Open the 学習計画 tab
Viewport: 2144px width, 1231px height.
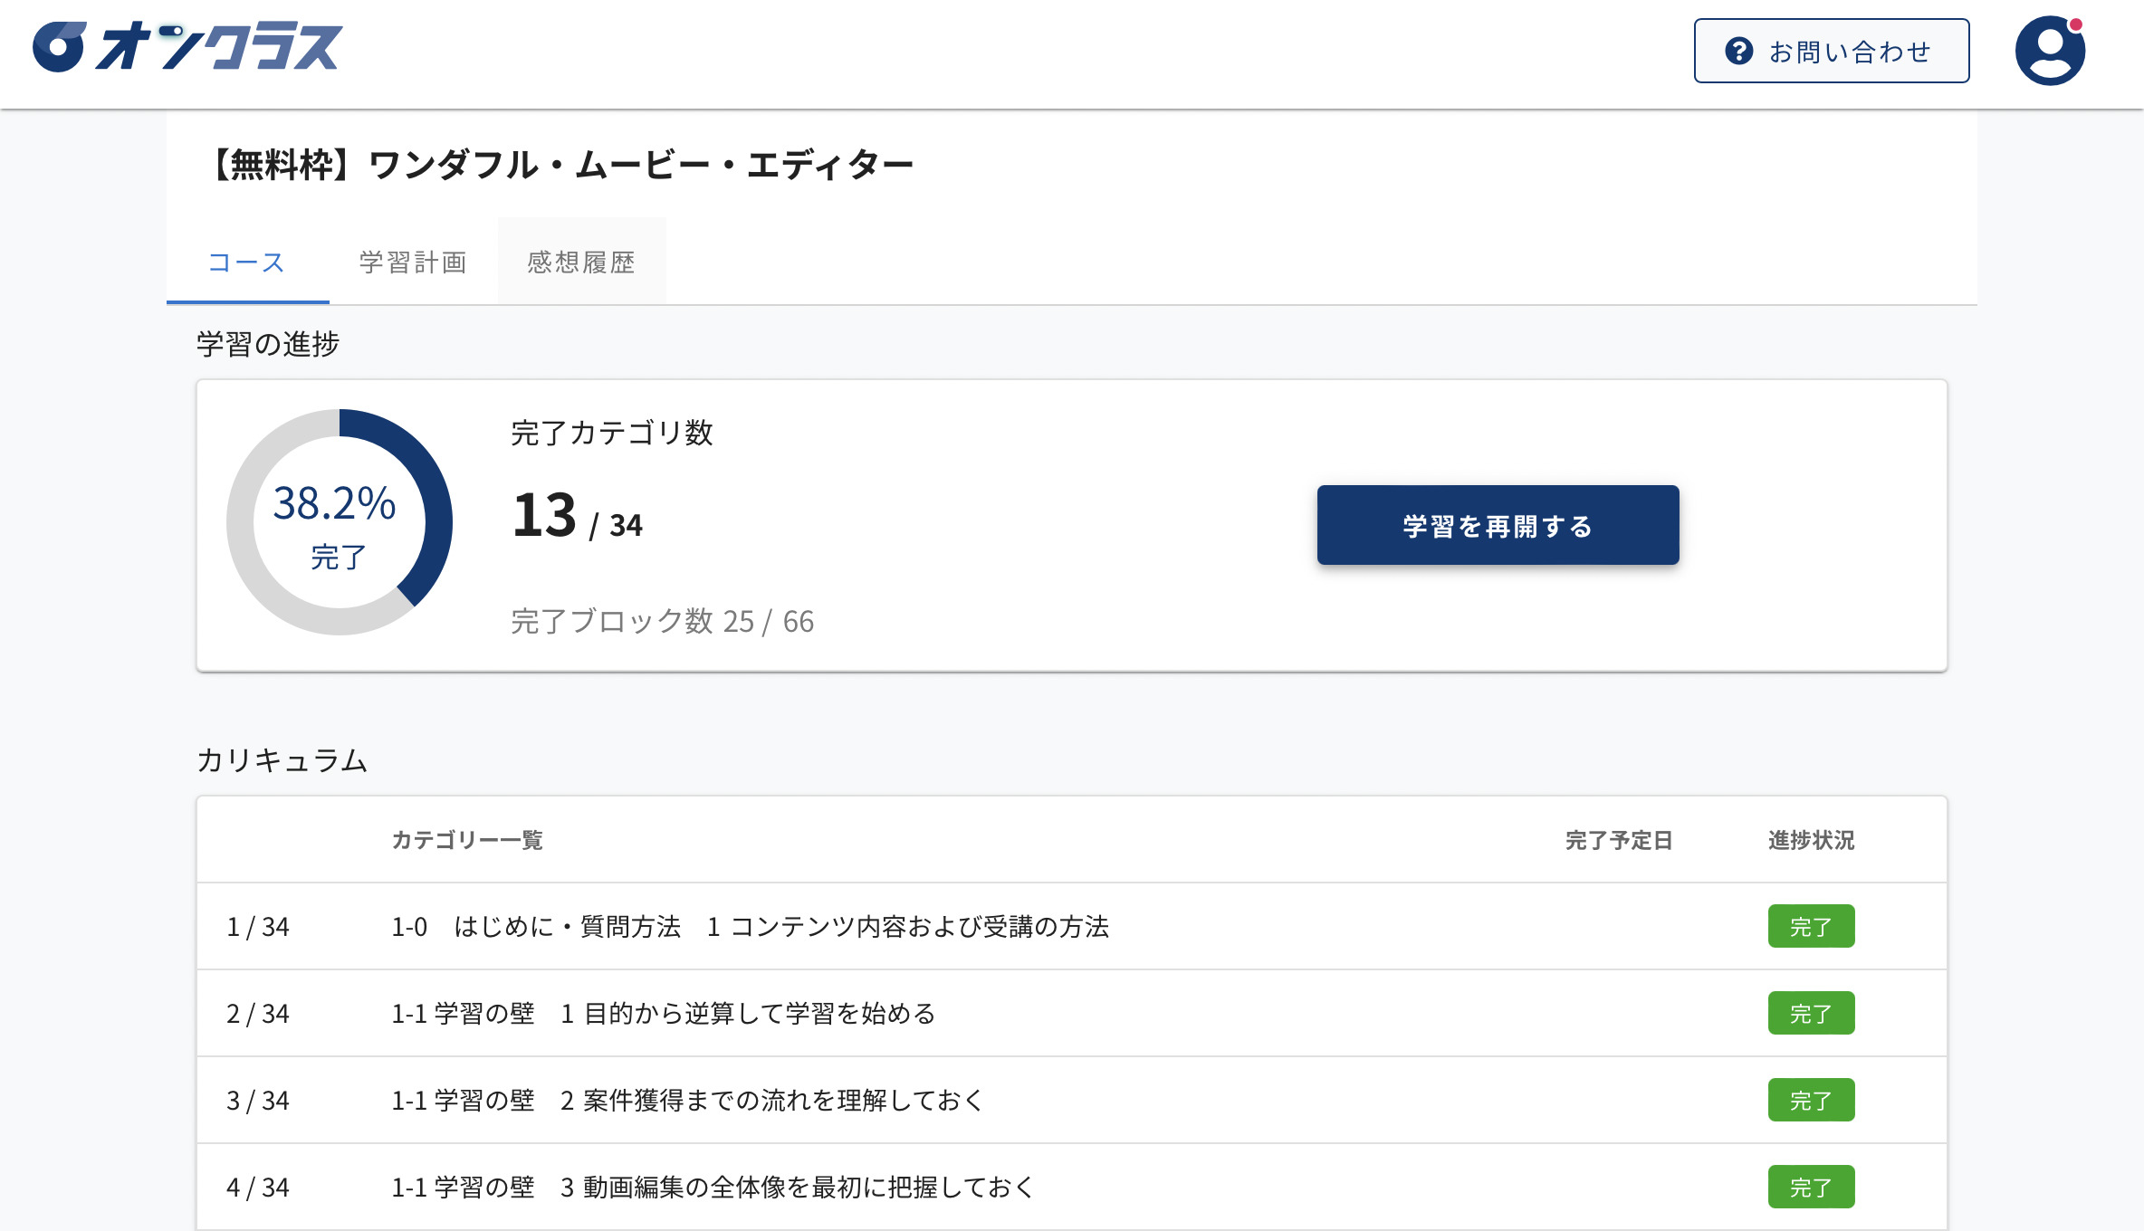click(413, 262)
